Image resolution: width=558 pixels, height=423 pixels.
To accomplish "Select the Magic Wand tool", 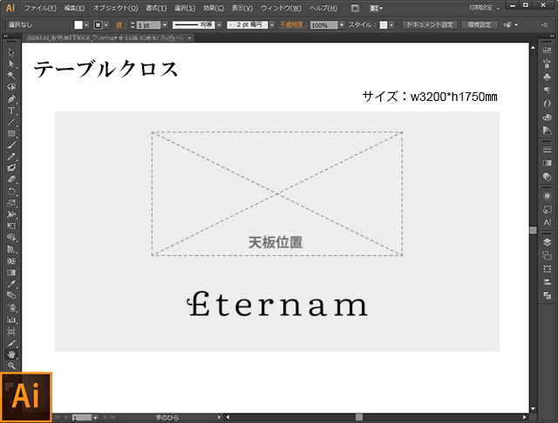I will (11, 76).
